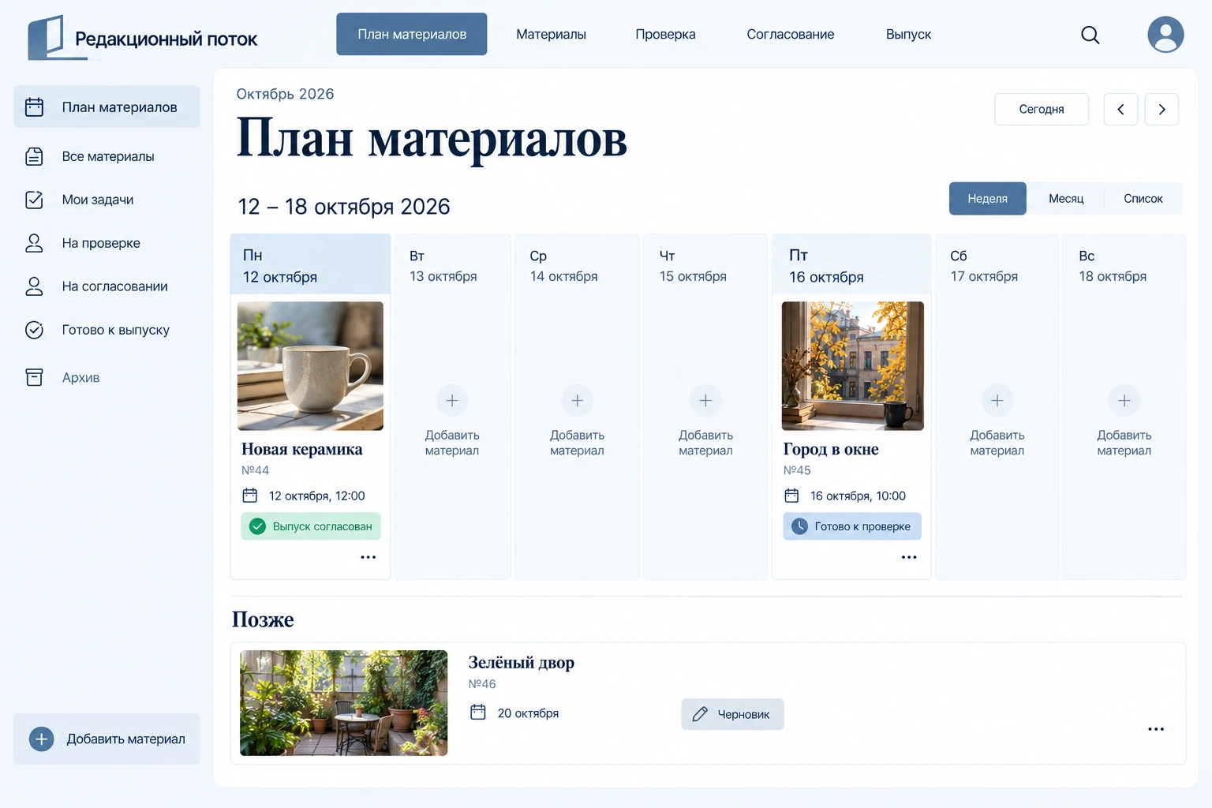Click the 16 октября, 10:00 date text

(x=858, y=496)
